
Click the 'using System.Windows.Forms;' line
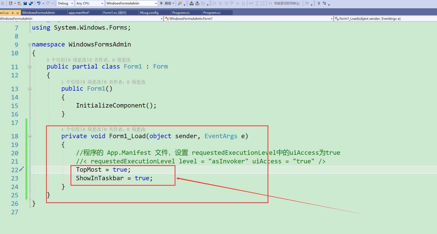coord(81,28)
